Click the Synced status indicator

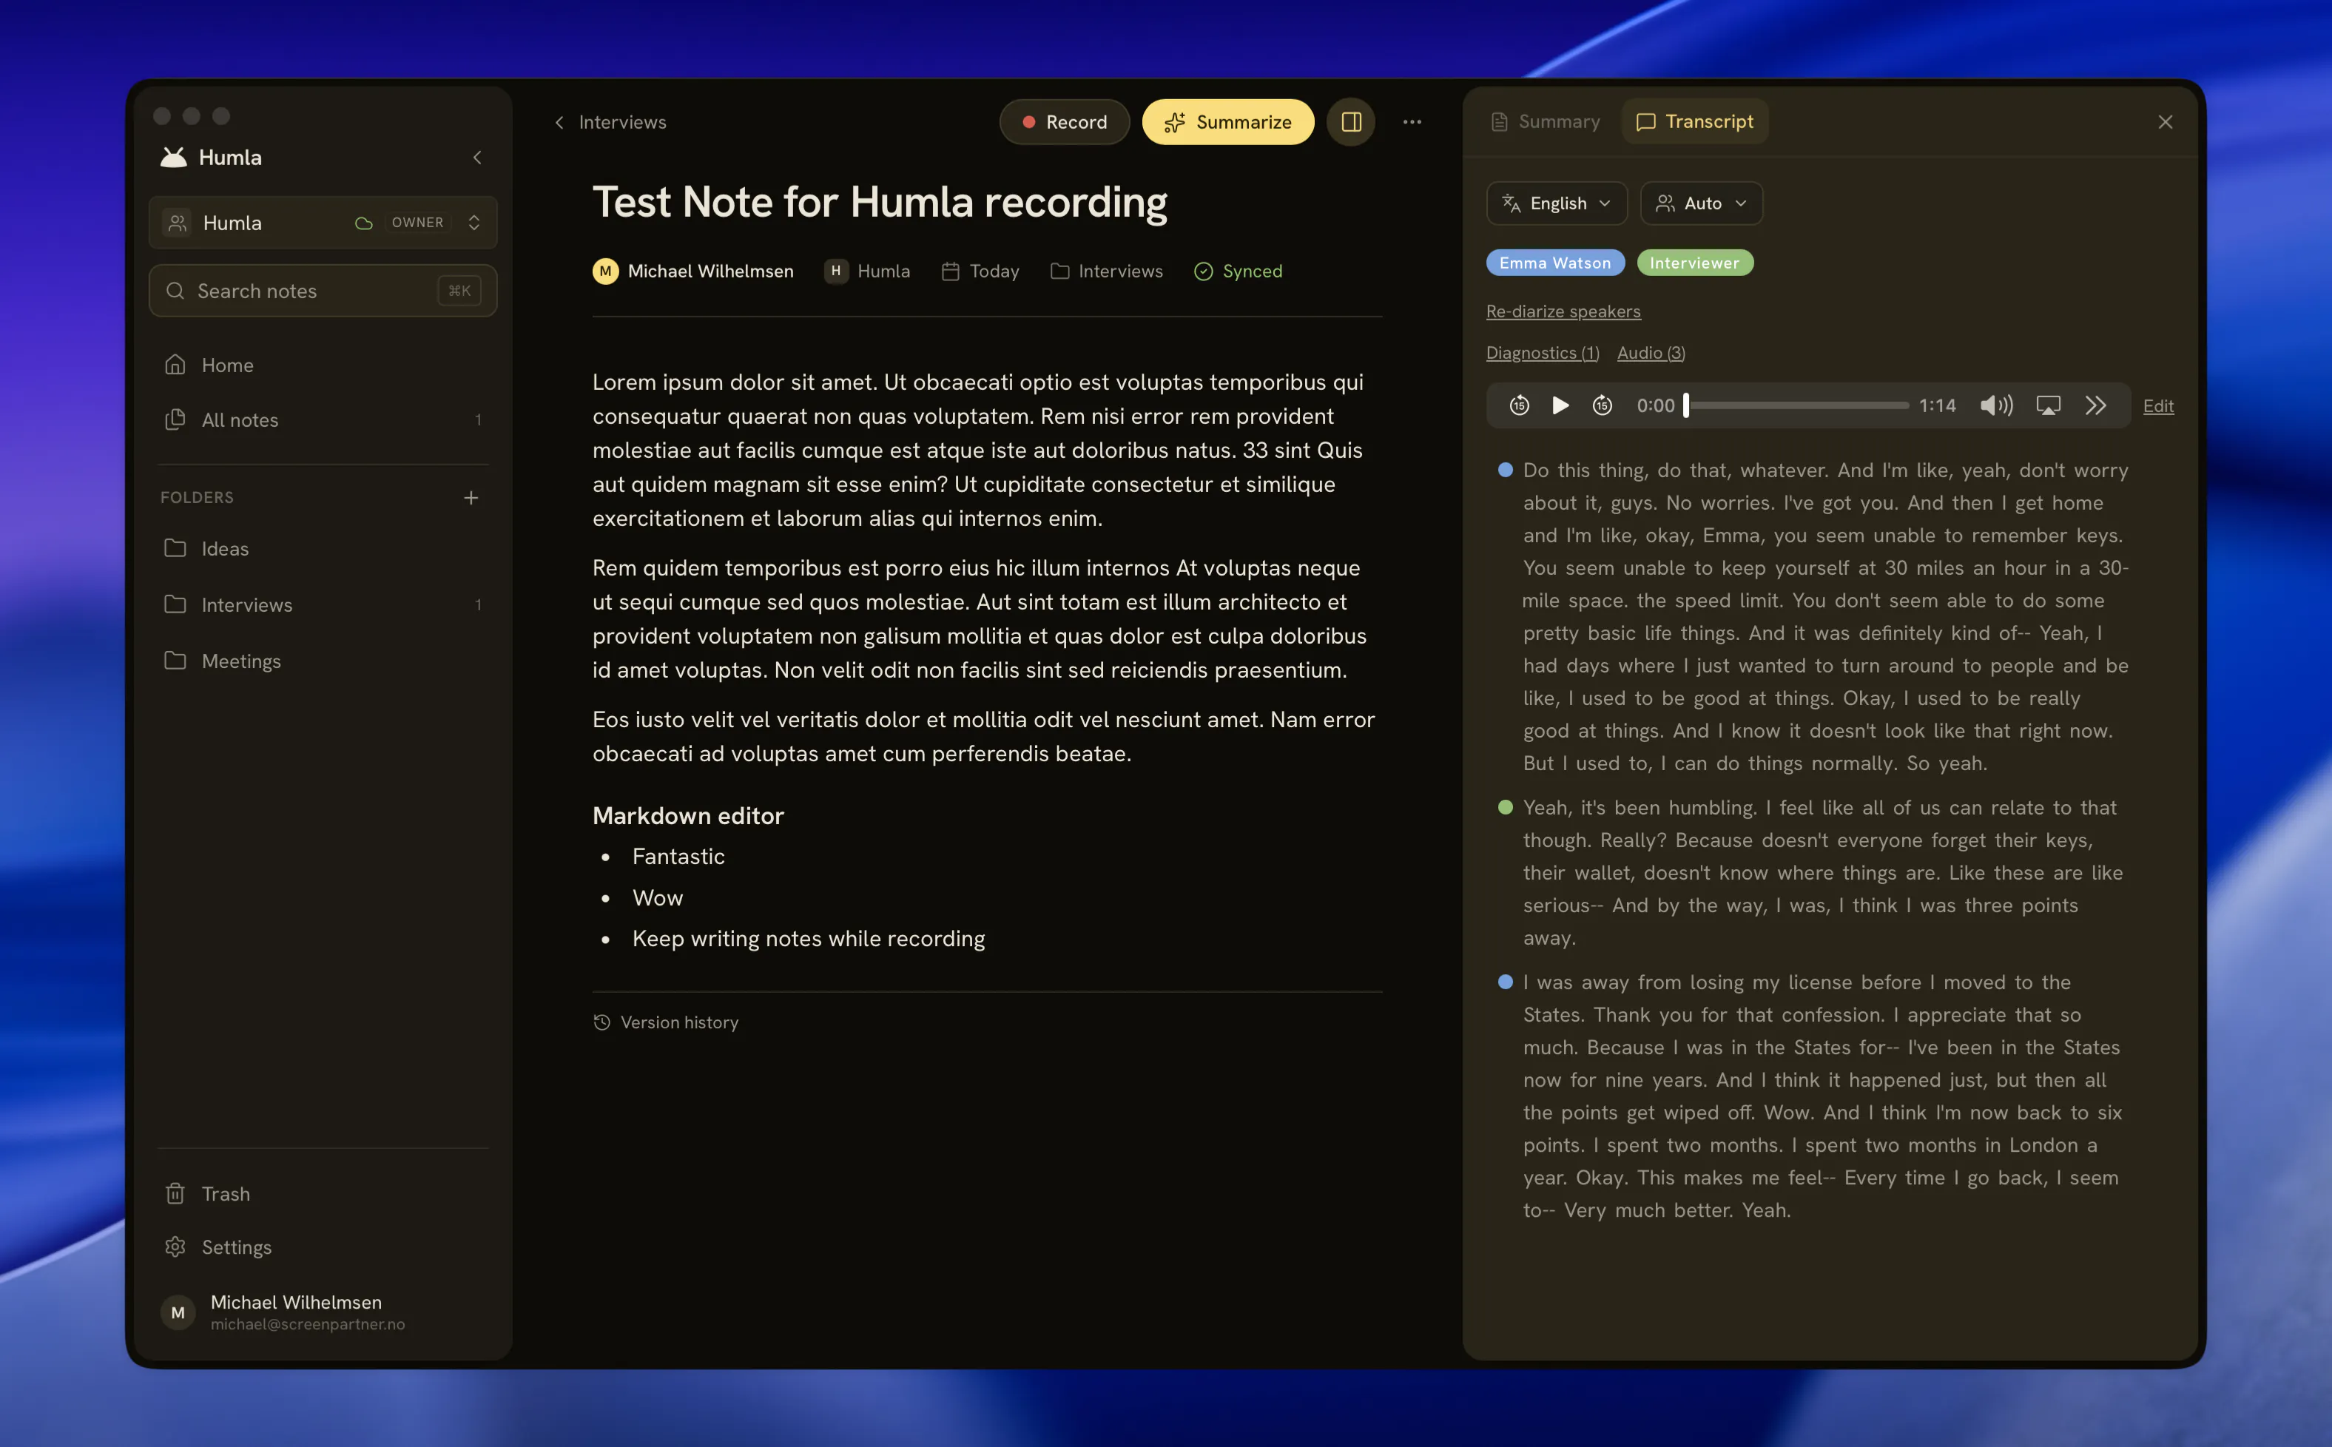point(1237,271)
